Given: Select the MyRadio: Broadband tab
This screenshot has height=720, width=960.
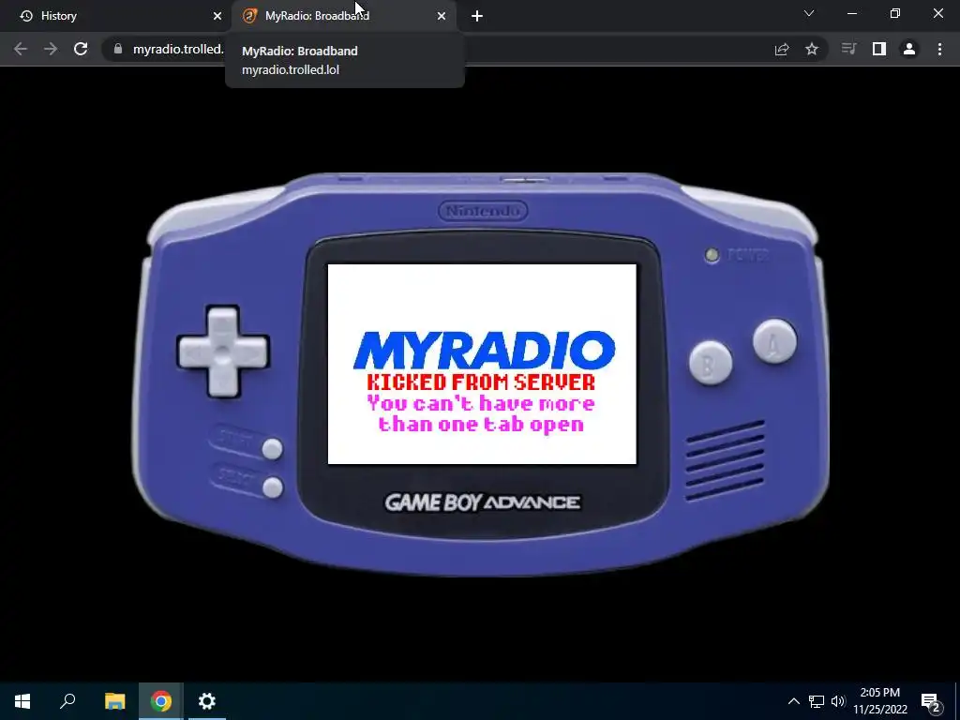Looking at the screenshot, I should [x=343, y=16].
